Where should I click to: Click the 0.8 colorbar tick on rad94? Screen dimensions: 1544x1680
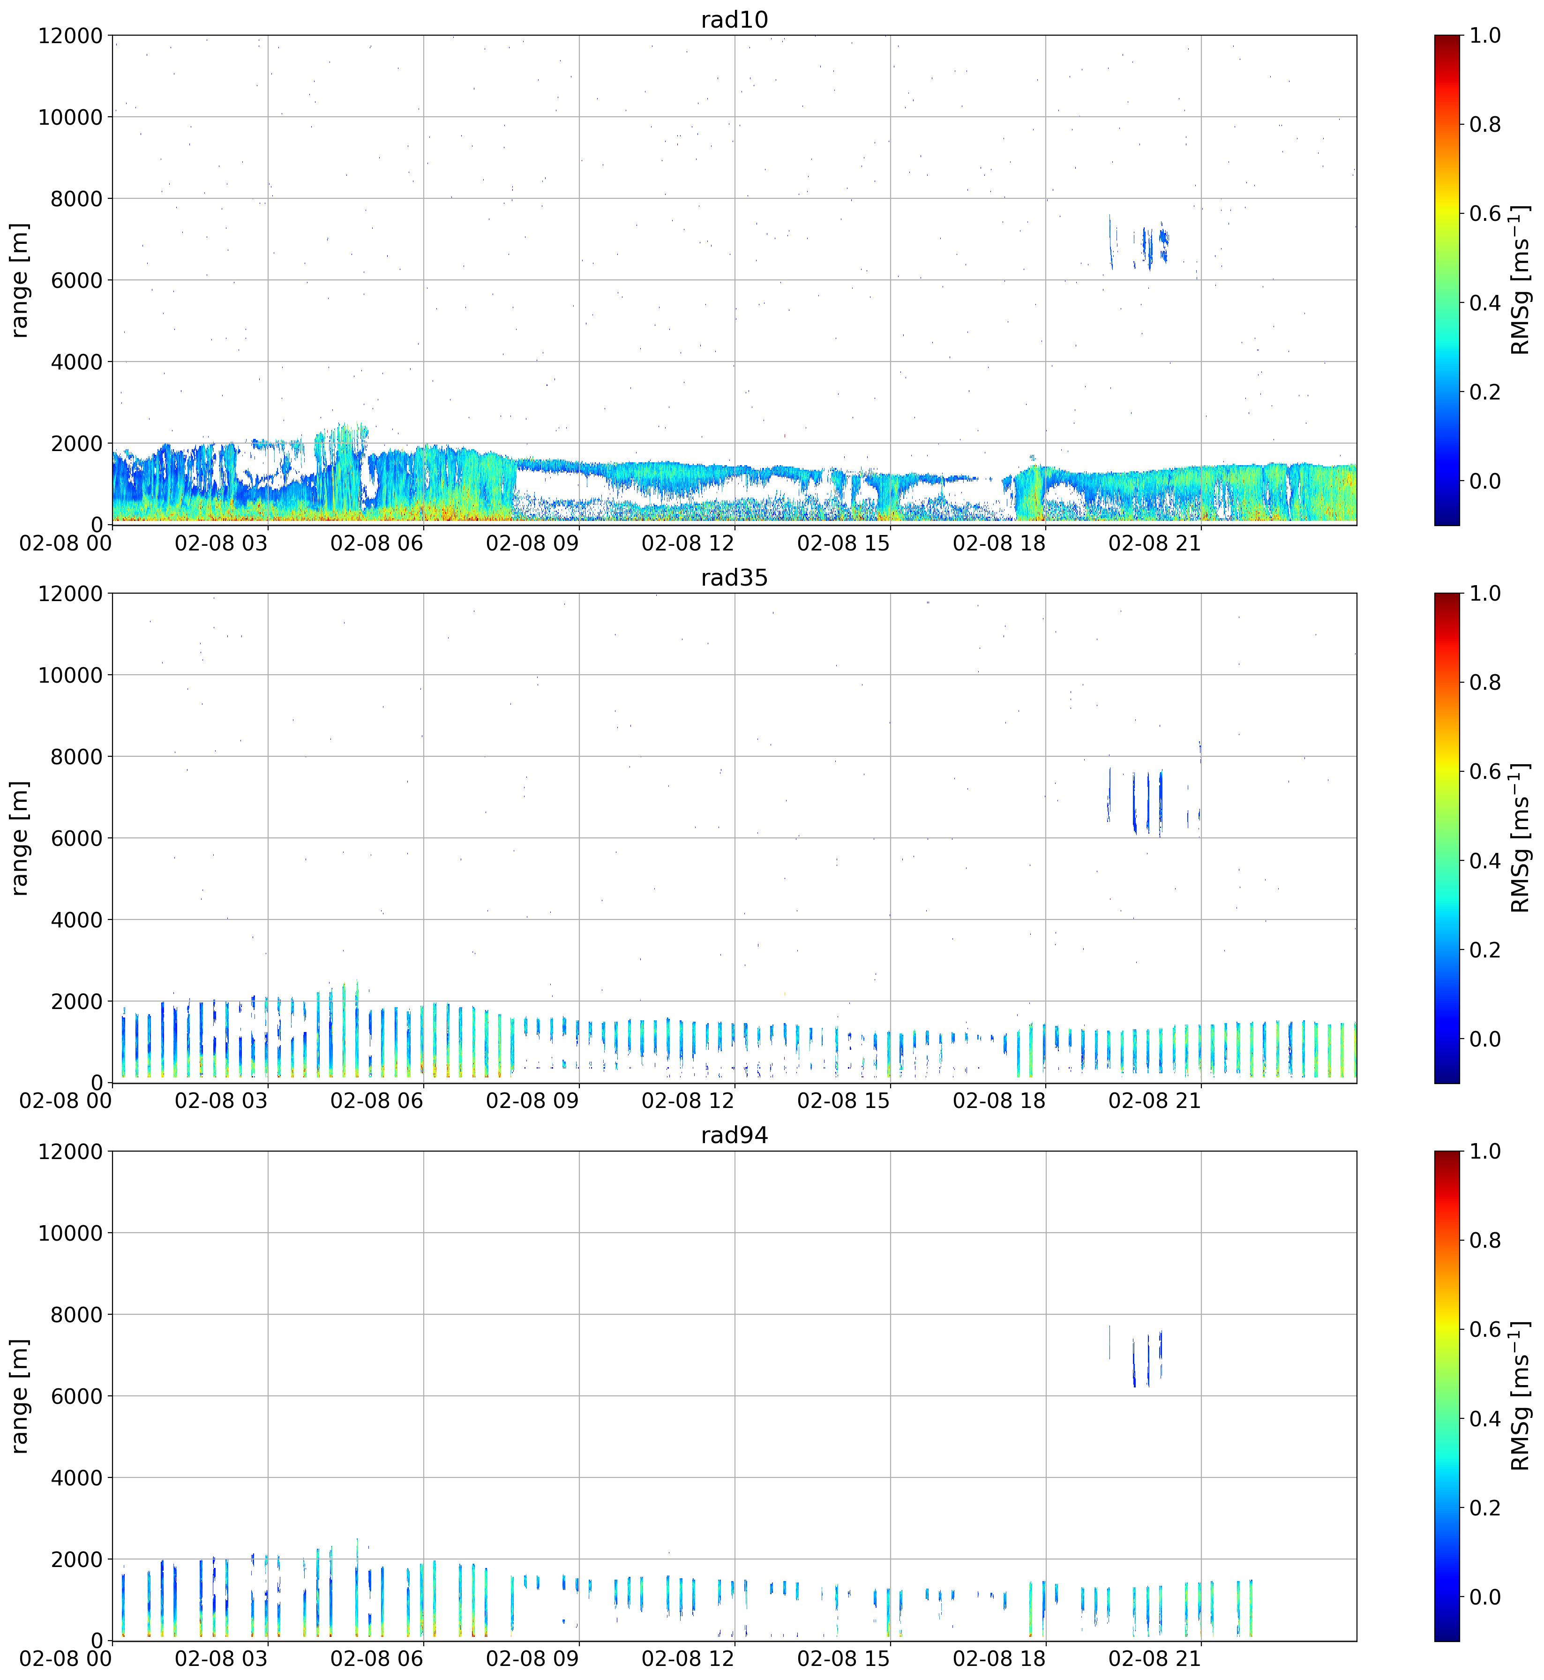point(1484,1240)
